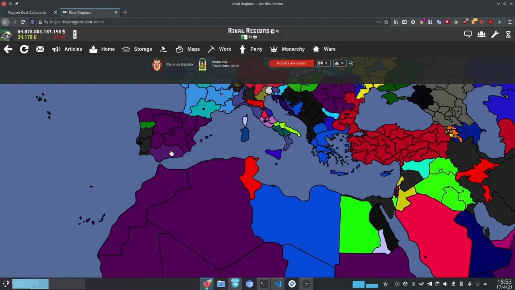The height and width of the screenshot is (290, 515).
Task: Click the volume icon in system tray
Action: coord(445,284)
